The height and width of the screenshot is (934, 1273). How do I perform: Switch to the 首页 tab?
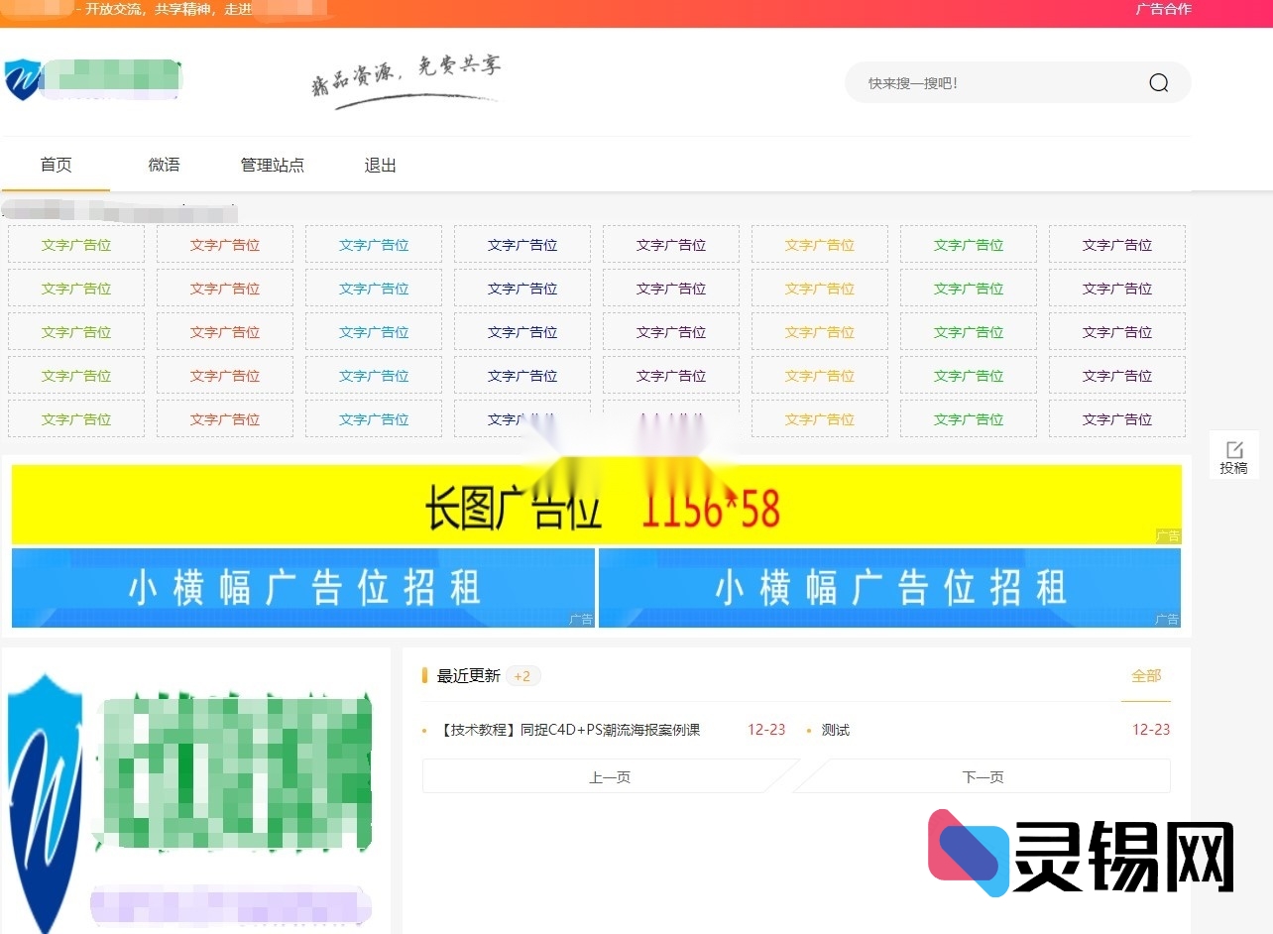coord(56,165)
